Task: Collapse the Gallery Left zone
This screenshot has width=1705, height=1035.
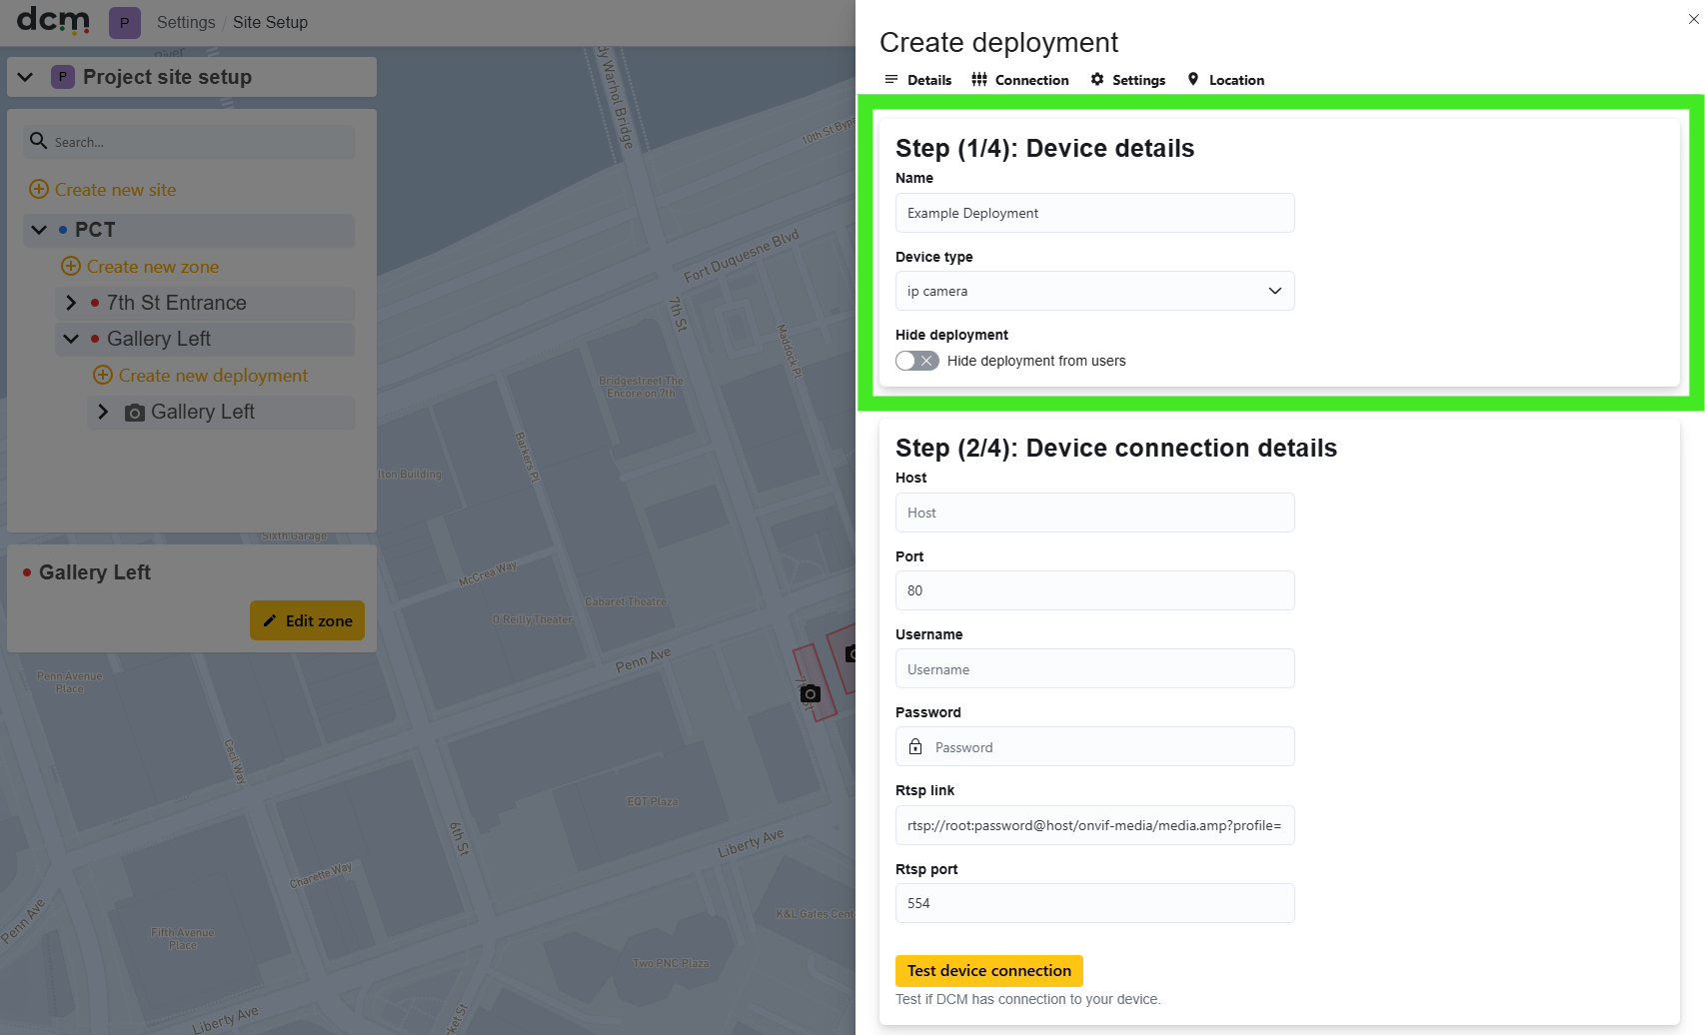Action: click(71, 339)
